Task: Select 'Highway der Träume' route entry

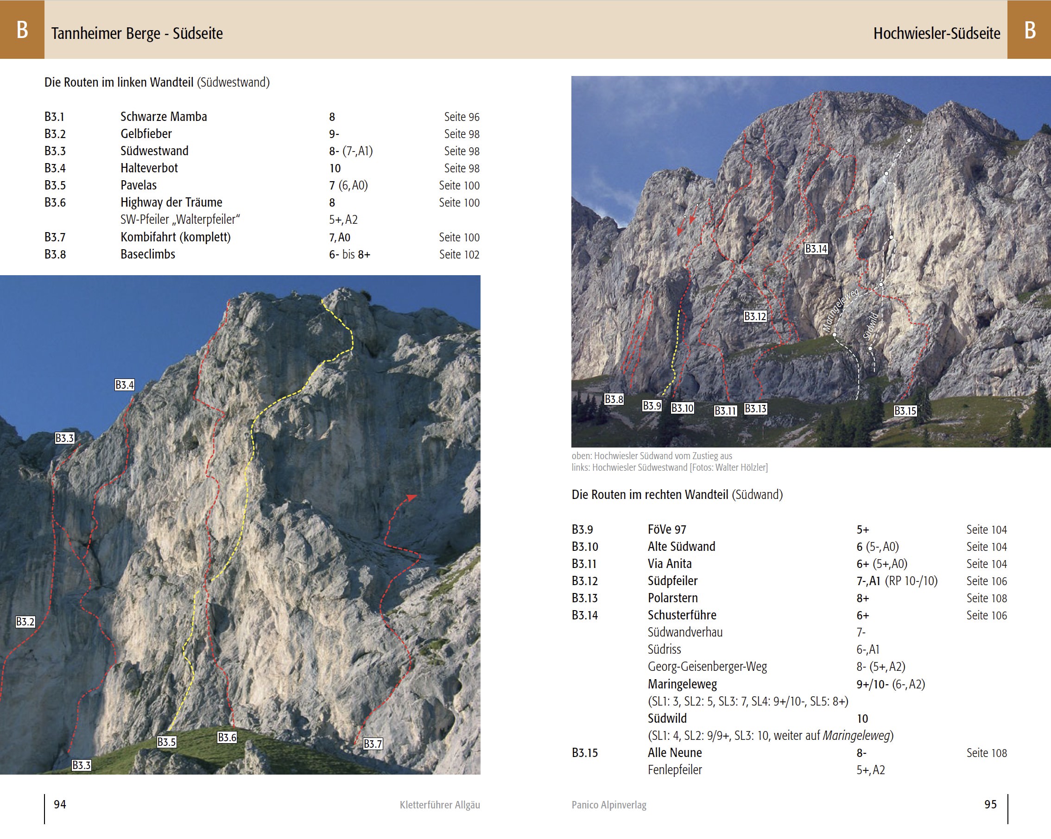Action: [171, 202]
